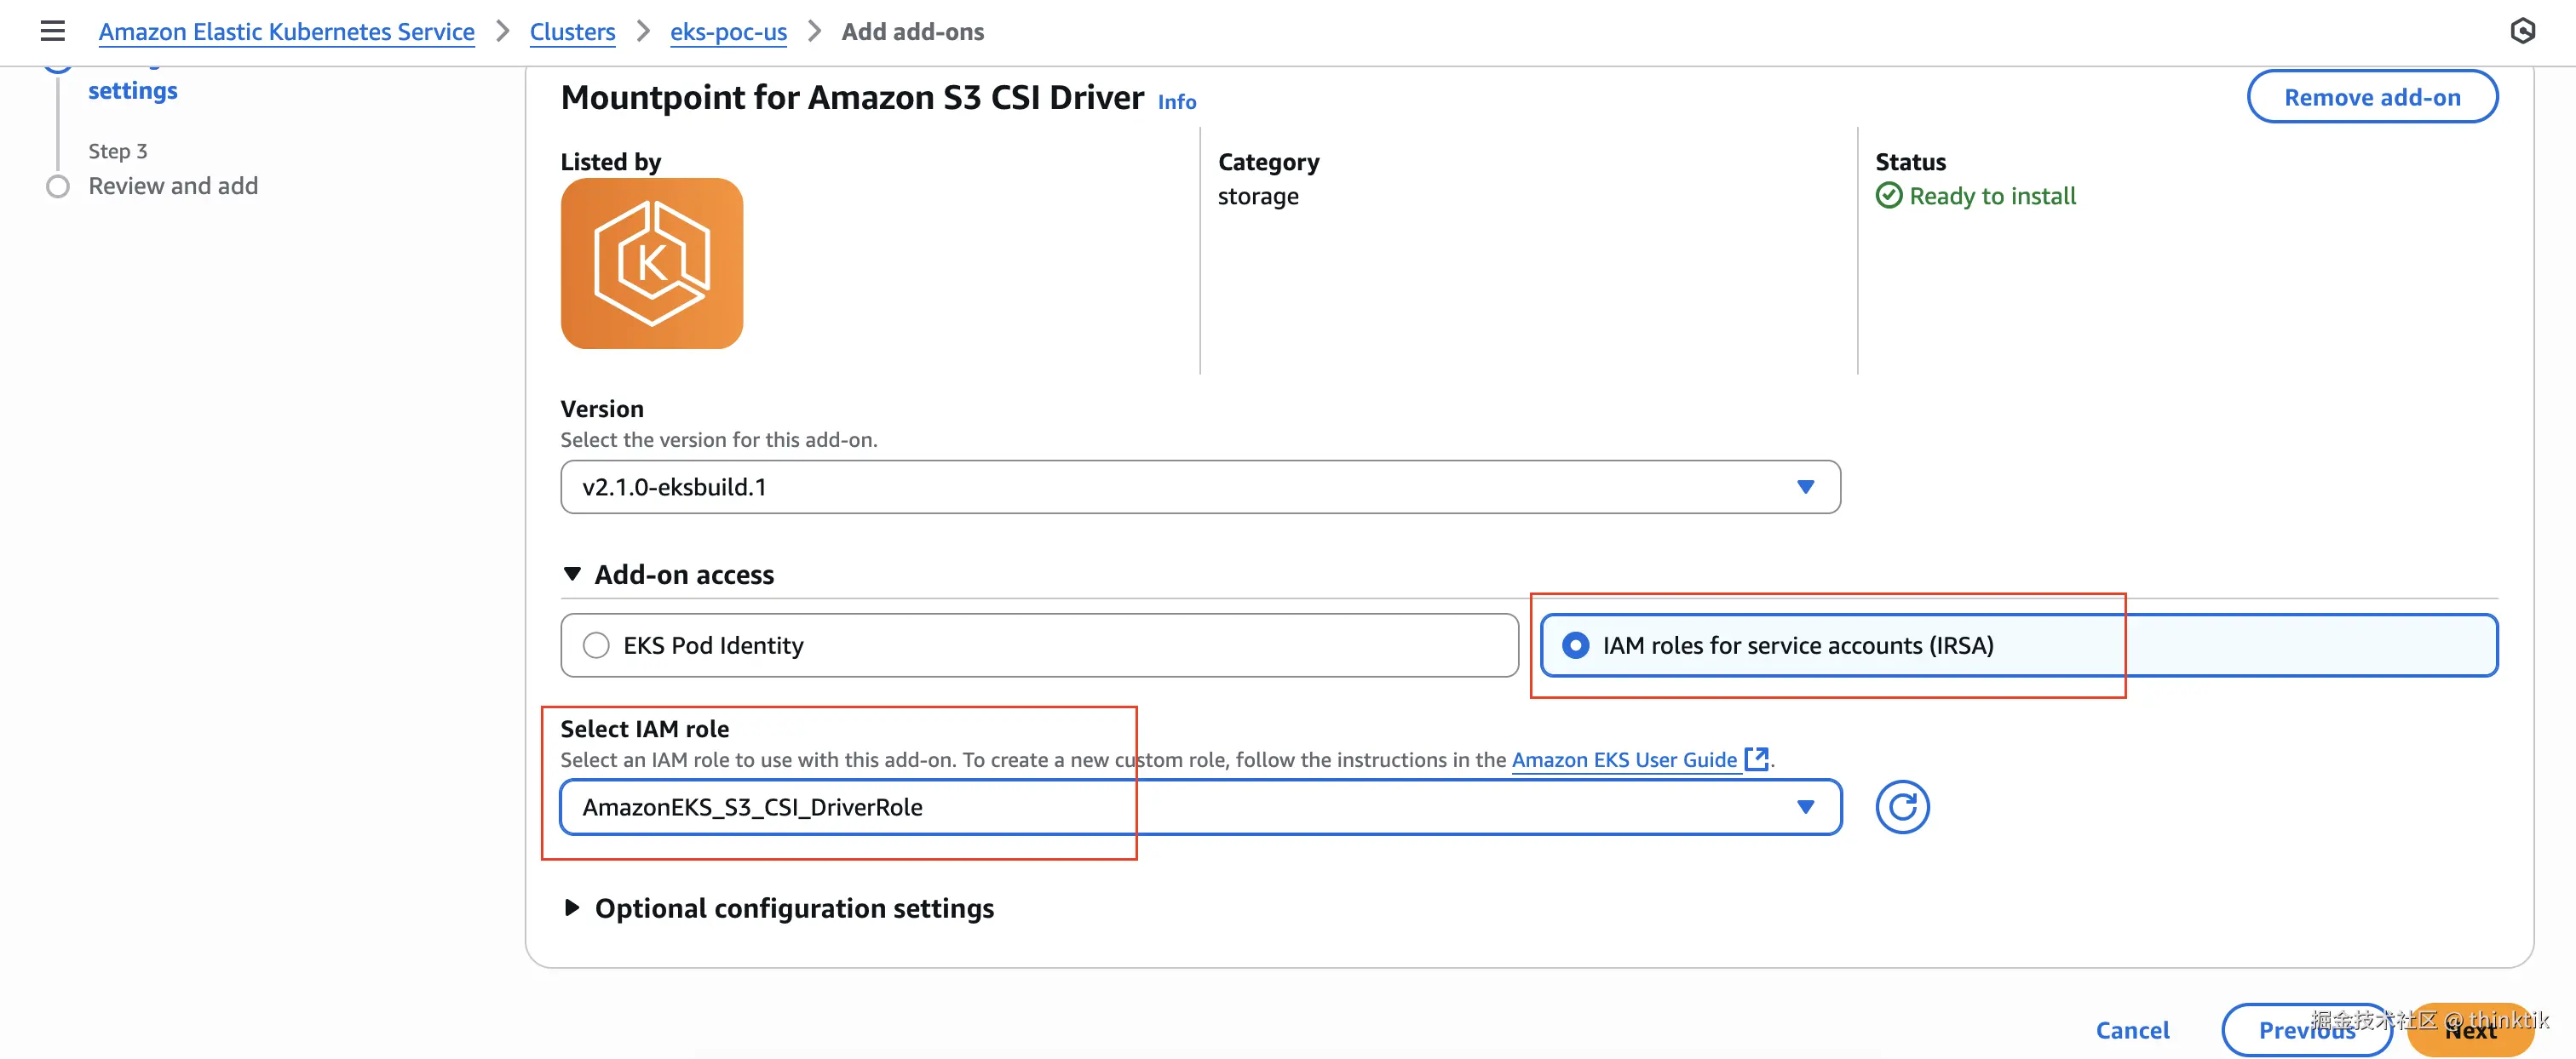
Task: Click the orange EKS add-on logo
Action: [651, 264]
